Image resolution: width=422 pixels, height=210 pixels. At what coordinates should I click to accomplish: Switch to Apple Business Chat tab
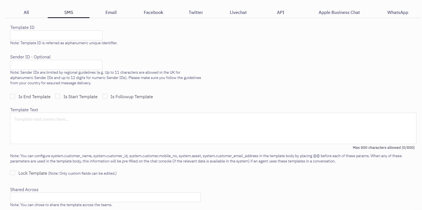339,13
